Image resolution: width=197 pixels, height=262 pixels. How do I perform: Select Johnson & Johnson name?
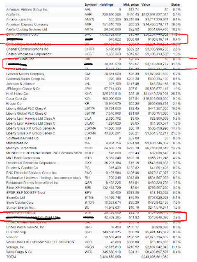point(21,84)
